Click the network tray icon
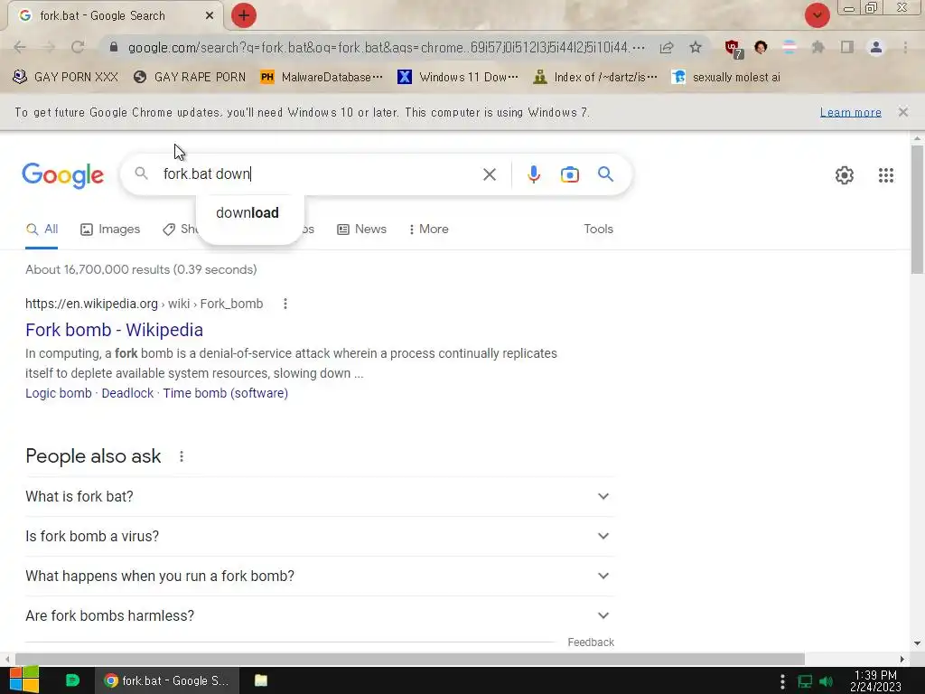 pos(805,681)
